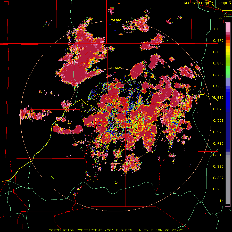Viewport: 232px width, 232px height.
Task: Click the gray segment of the color bar
Action: click(x=228, y=179)
